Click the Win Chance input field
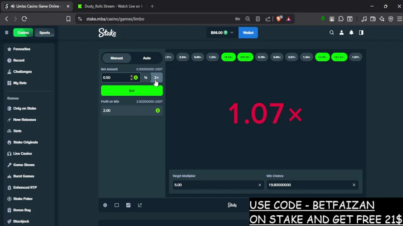The height and width of the screenshot is (226, 403). 313,185
